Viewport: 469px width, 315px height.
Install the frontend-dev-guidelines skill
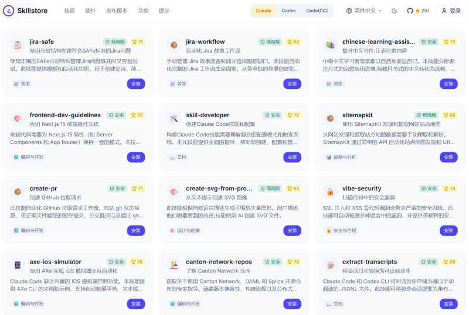136,157
